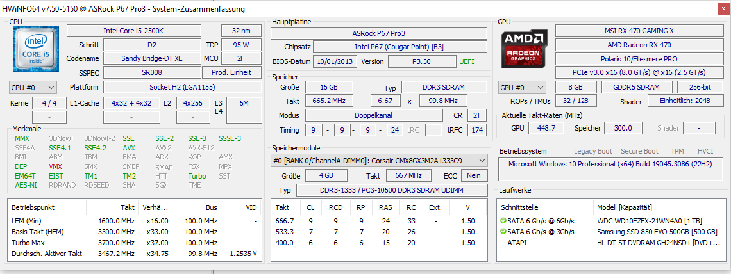Screen dimensions: 731x274
Task: Click the TDP value 95 W
Action: click(242, 45)
